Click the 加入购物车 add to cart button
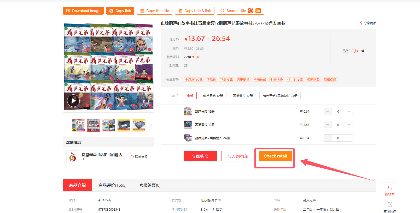Image resolution: width=420 pixels, height=213 pixels. [x=238, y=156]
